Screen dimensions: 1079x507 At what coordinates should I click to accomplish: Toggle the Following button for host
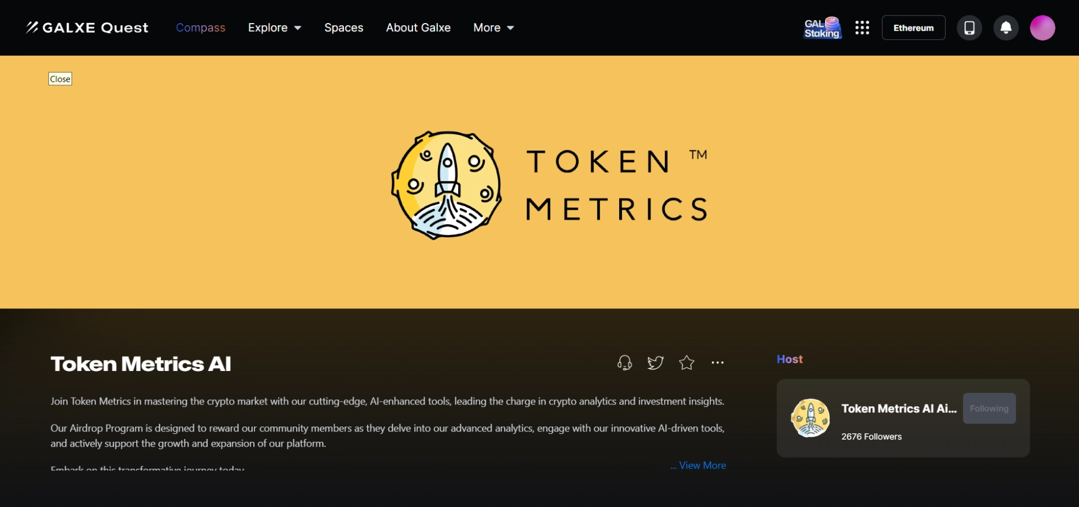click(989, 408)
